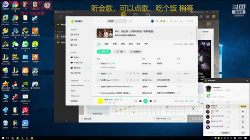Click the Download button above the song list
This screenshot has height=140, width=250.
click(x=120, y=52)
